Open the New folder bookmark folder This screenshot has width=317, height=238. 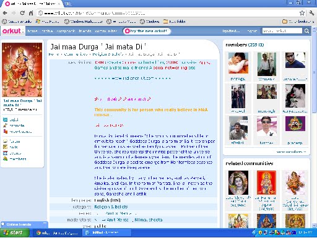[175, 22]
